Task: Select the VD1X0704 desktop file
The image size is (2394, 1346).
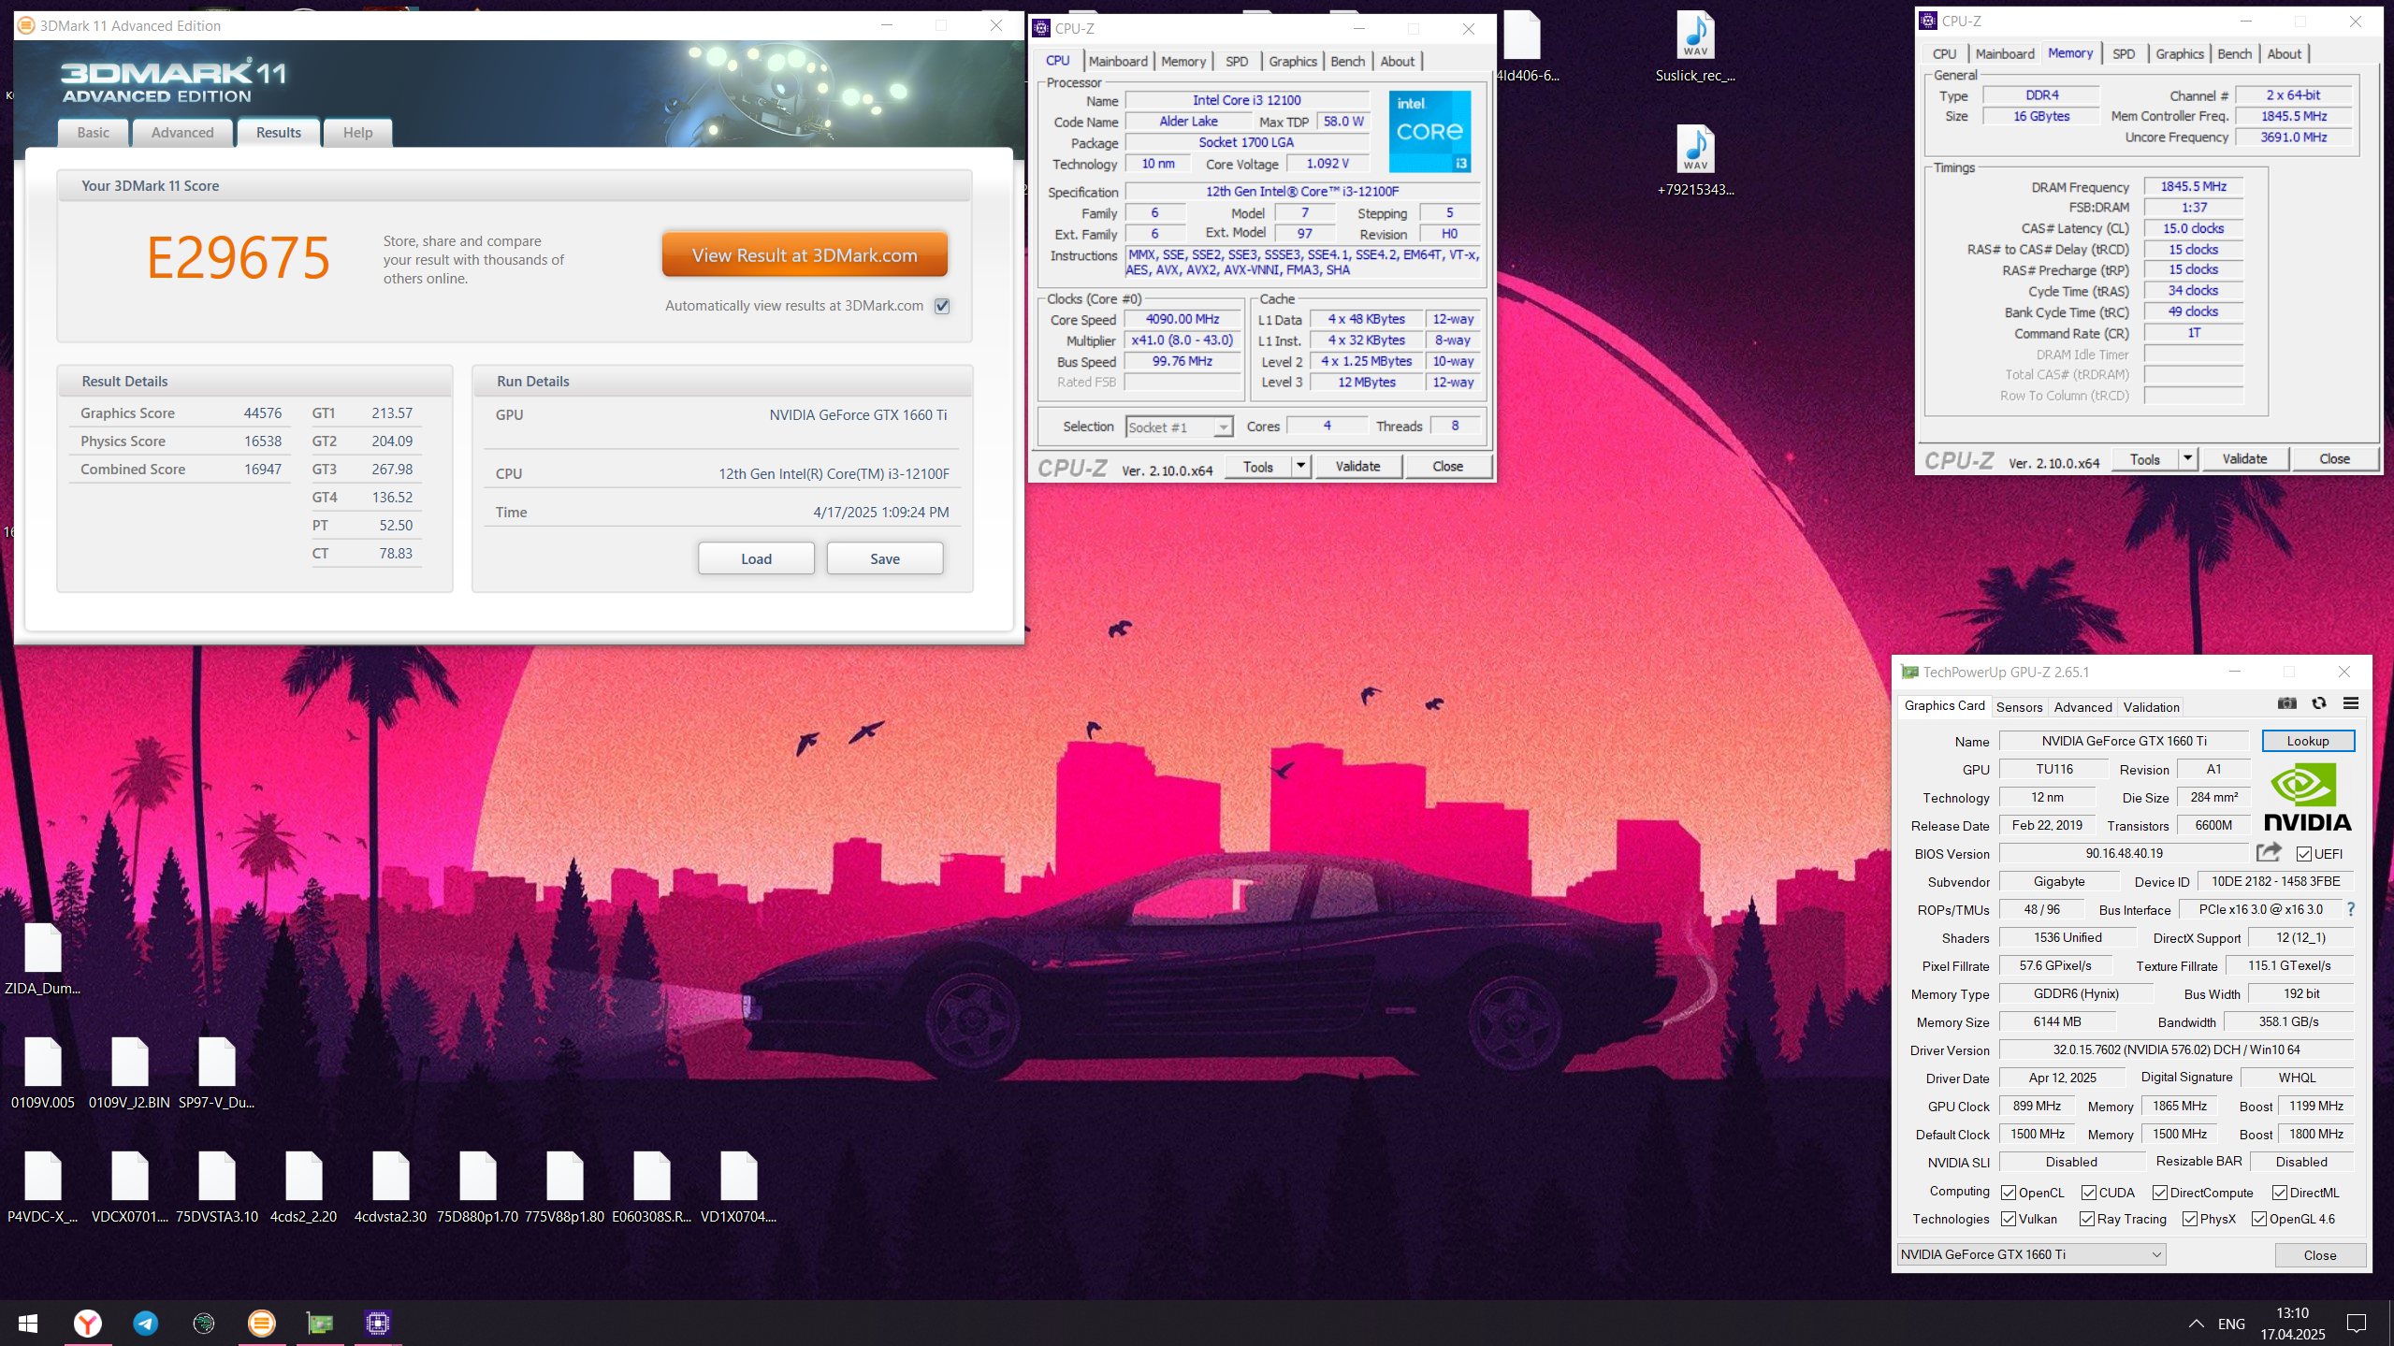Action: [x=738, y=1188]
